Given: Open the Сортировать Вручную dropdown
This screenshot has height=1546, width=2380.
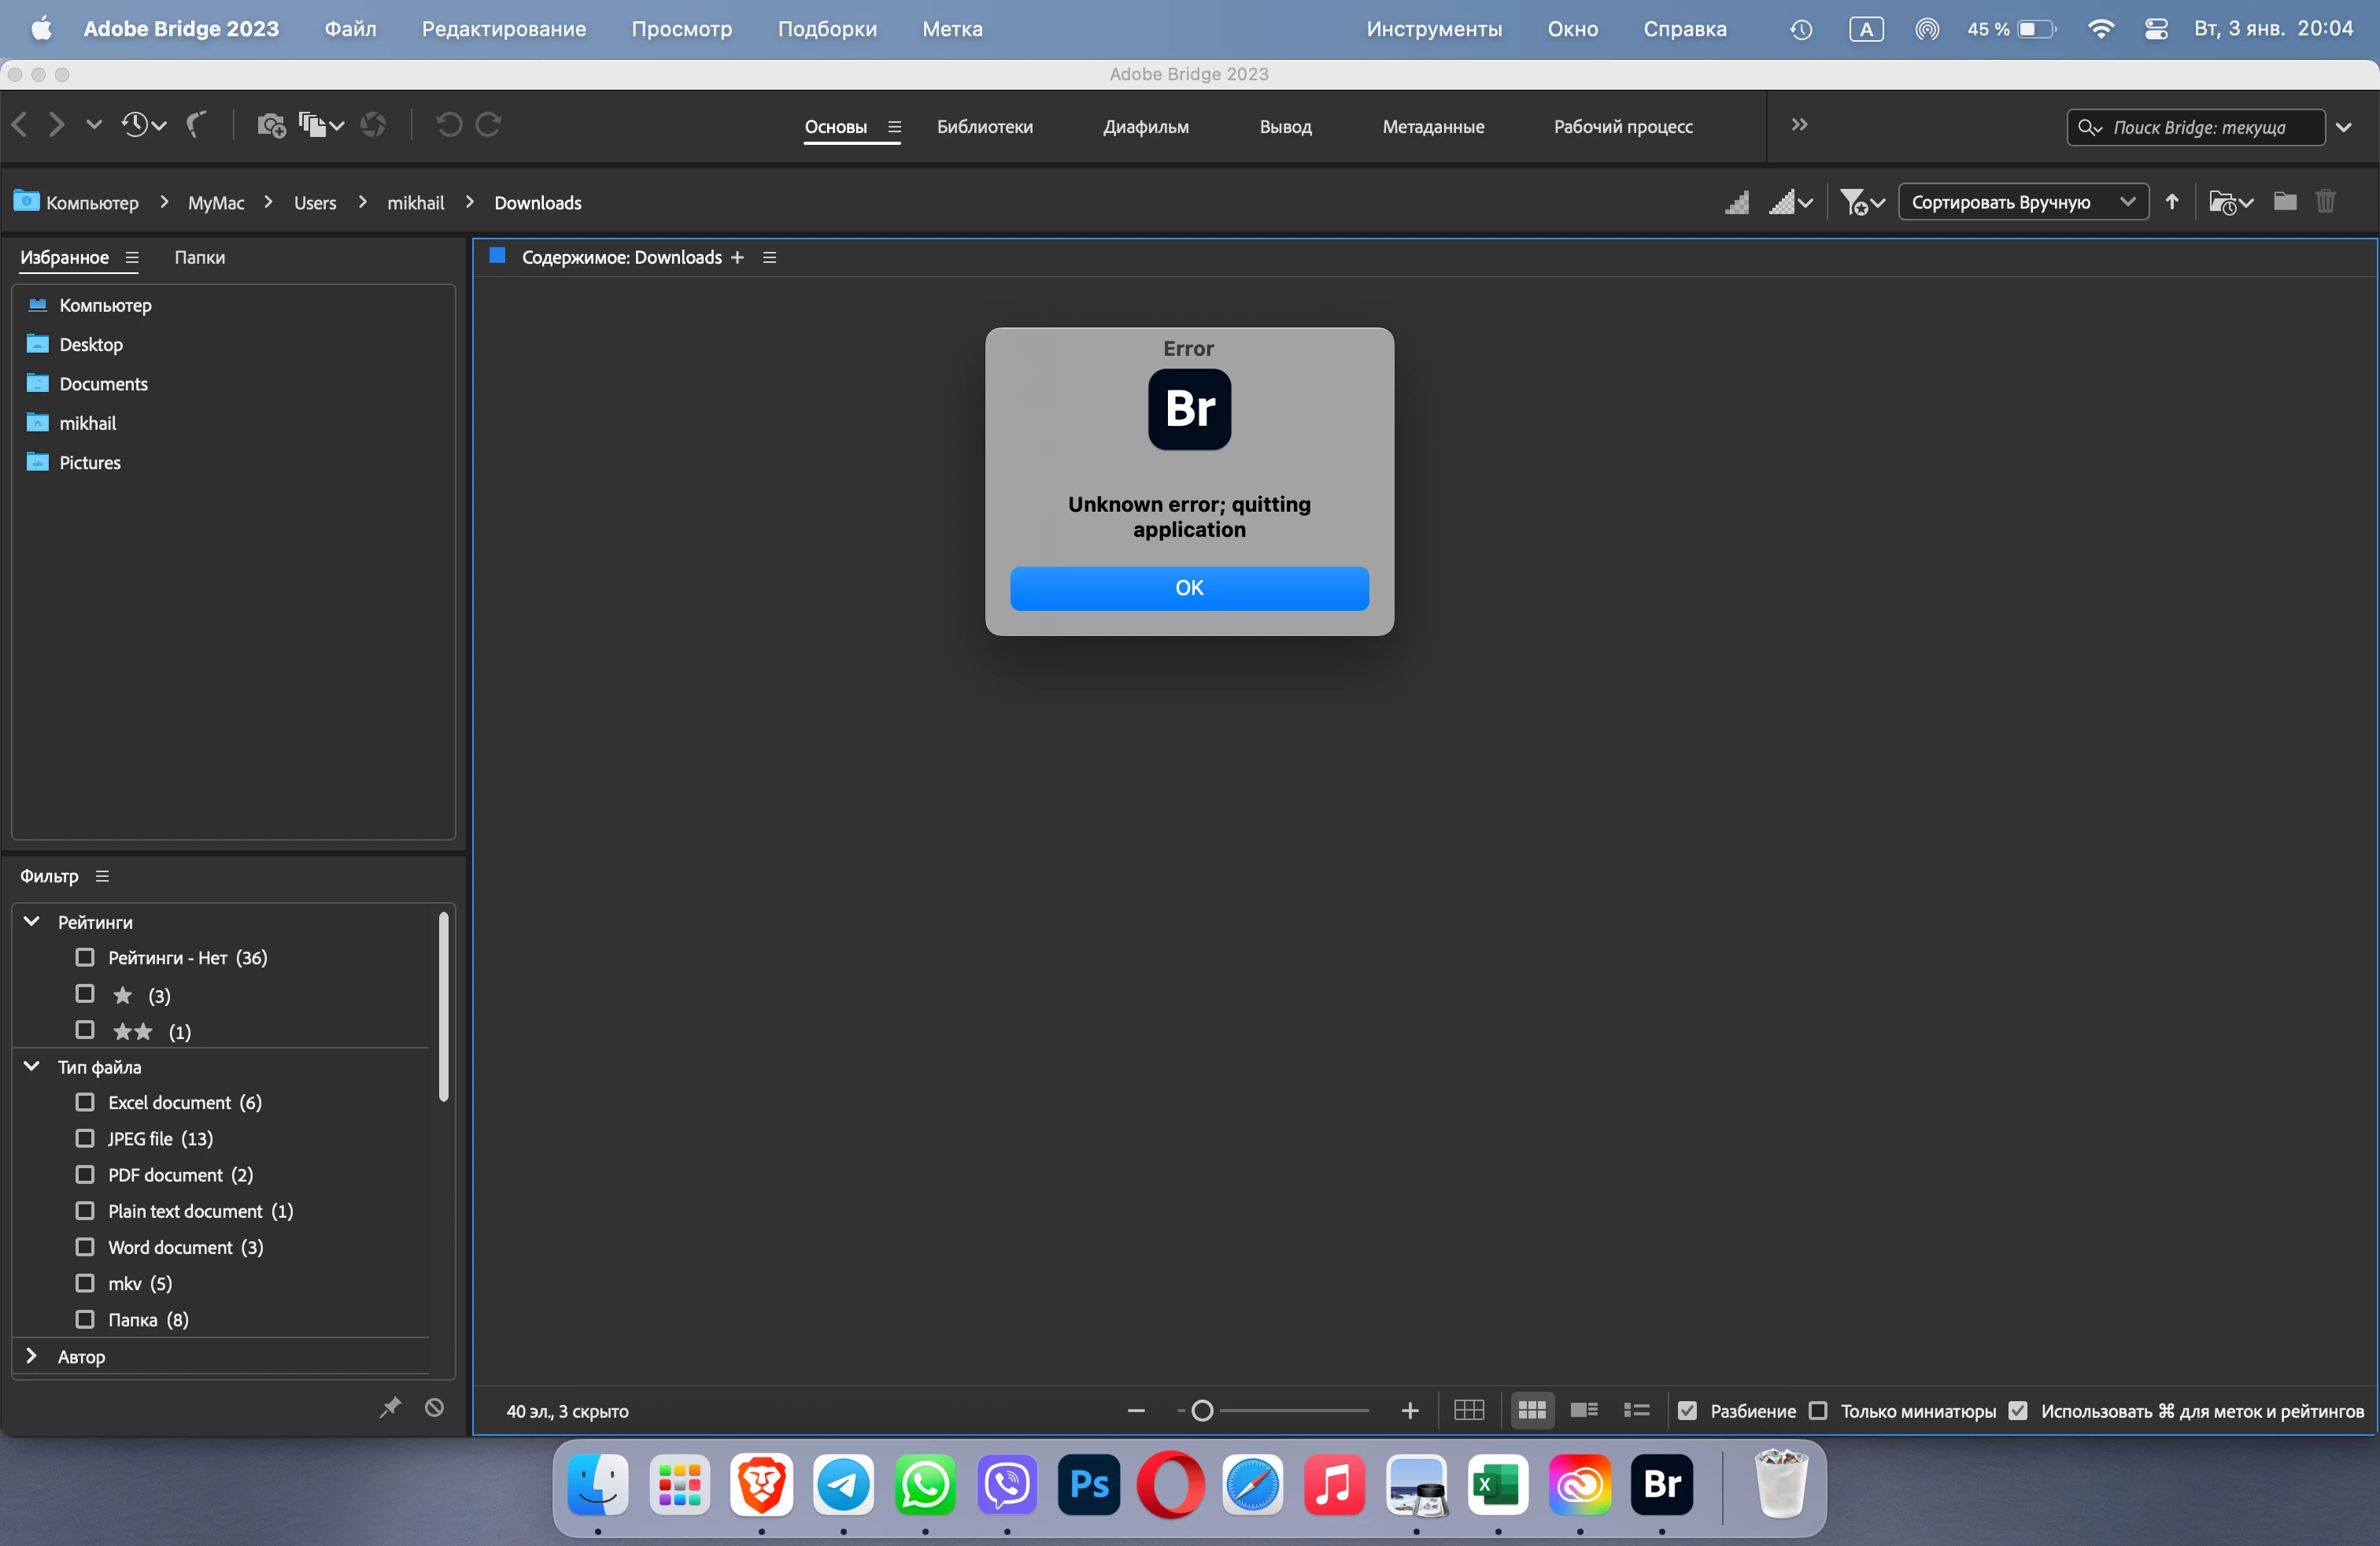Looking at the screenshot, I should 2022,202.
